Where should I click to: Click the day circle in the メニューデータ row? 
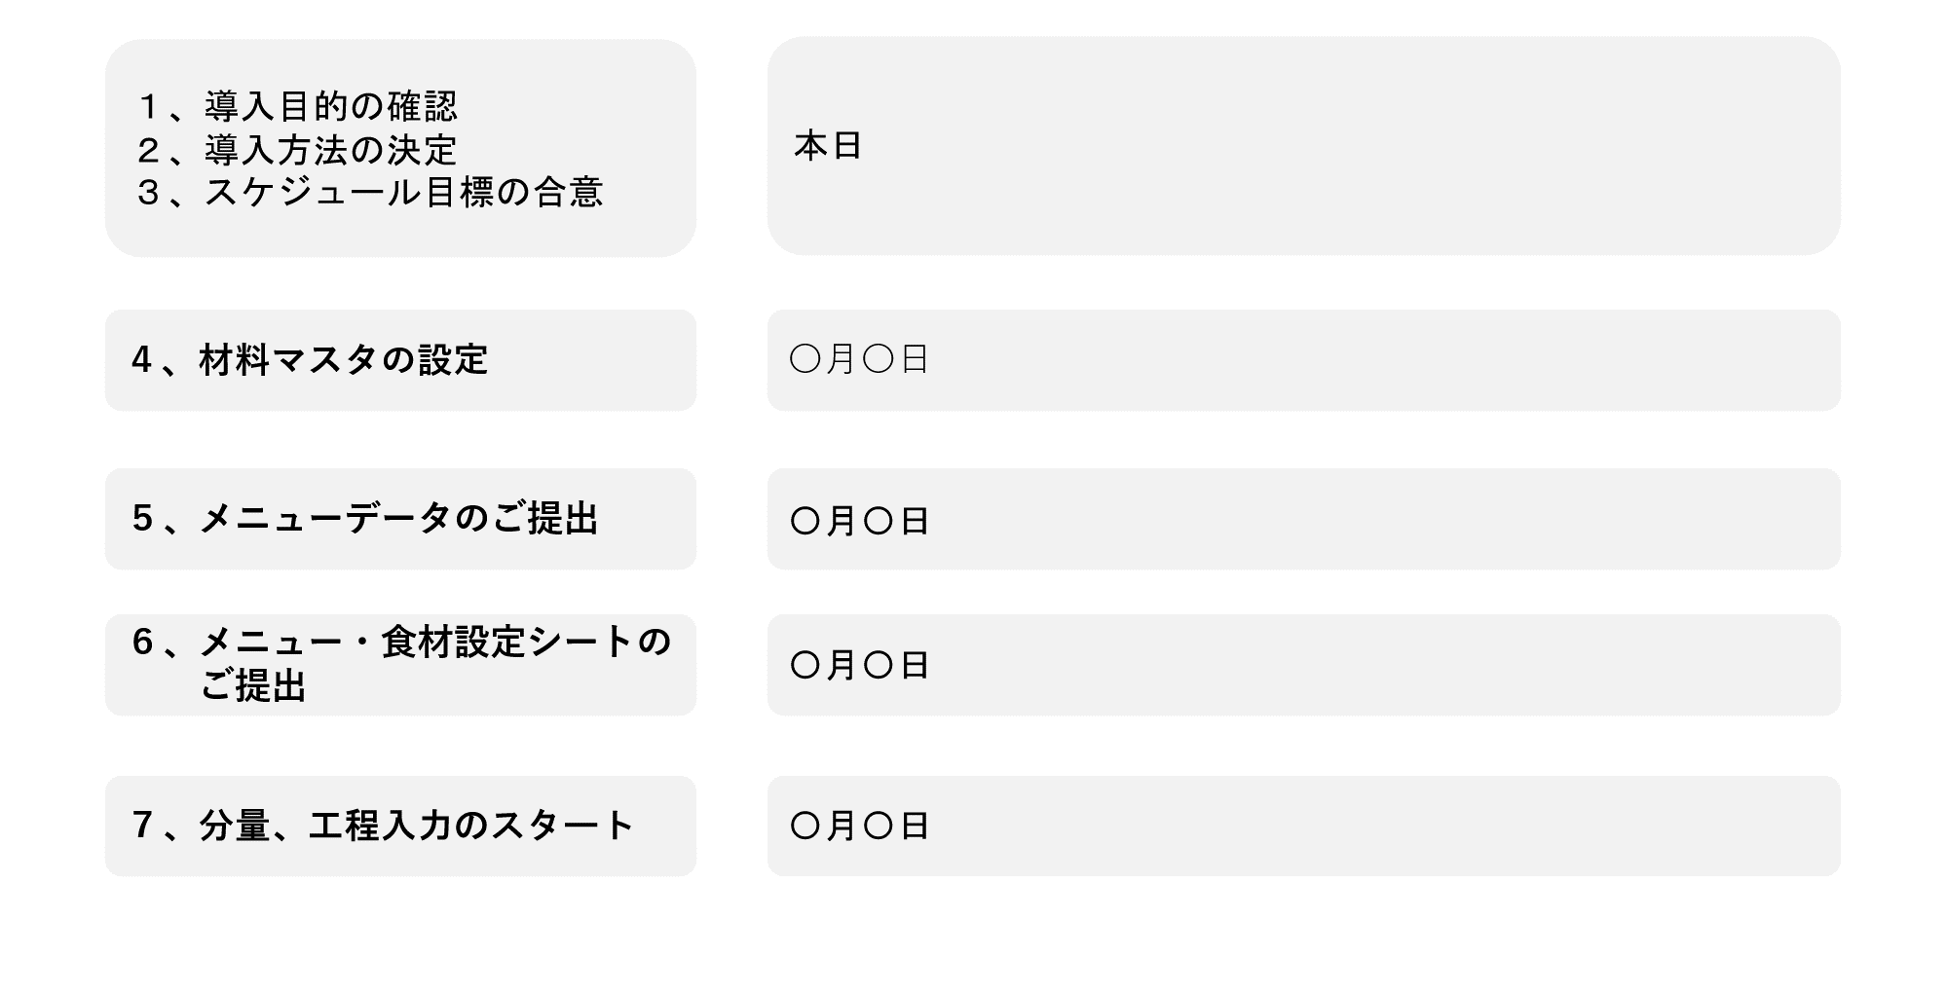[x=879, y=522]
